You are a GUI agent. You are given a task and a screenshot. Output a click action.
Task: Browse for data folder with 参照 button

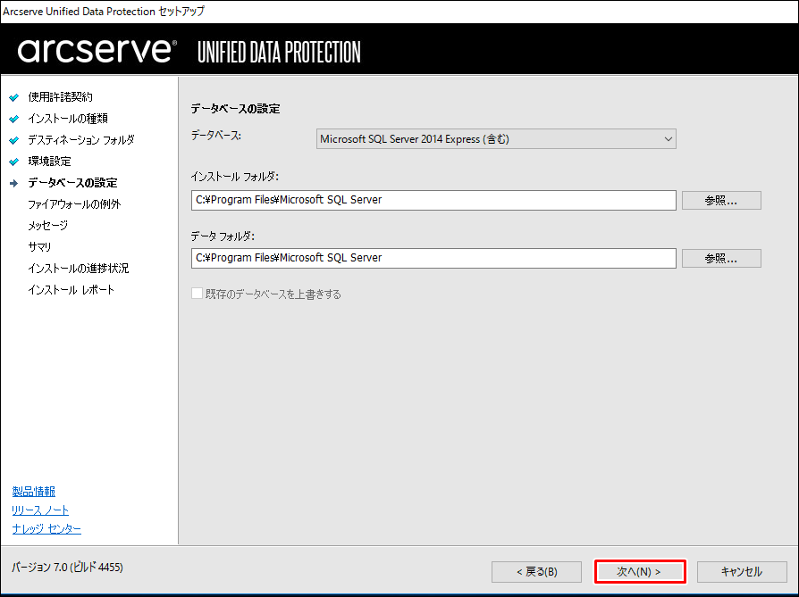pyautogui.click(x=721, y=258)
